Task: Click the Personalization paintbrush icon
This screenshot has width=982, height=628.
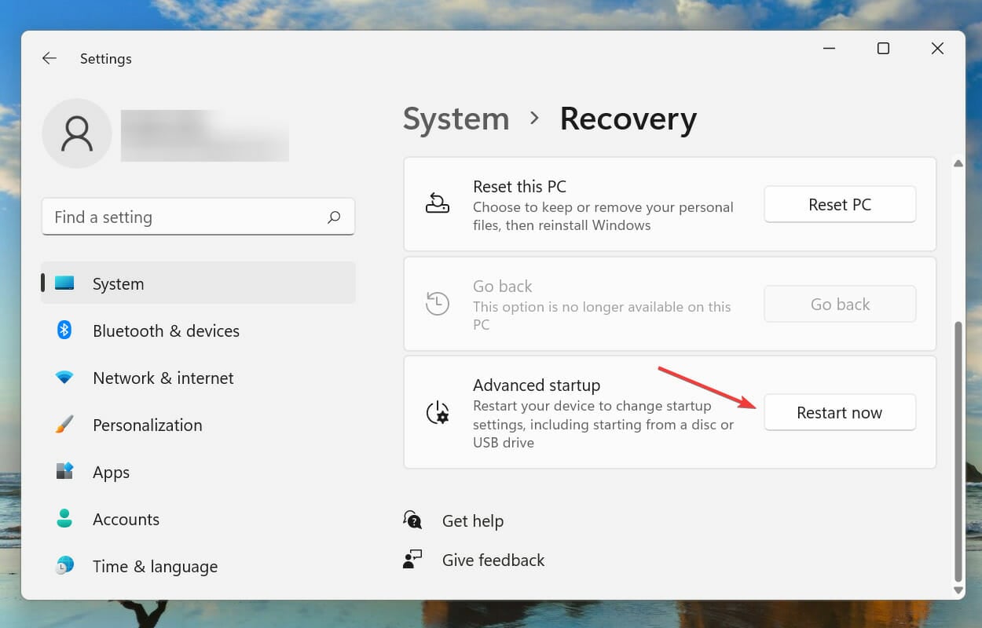Action: (x=64, y=425)
